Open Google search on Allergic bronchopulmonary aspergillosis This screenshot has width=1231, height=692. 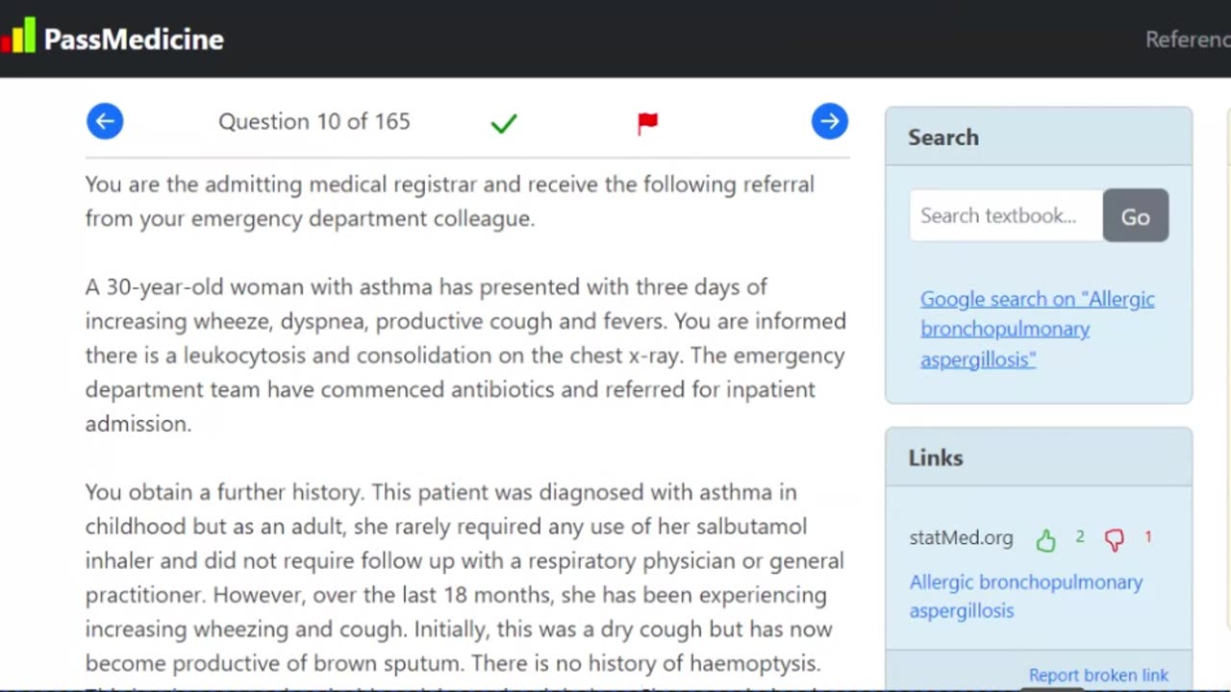tap(1037, 329)
